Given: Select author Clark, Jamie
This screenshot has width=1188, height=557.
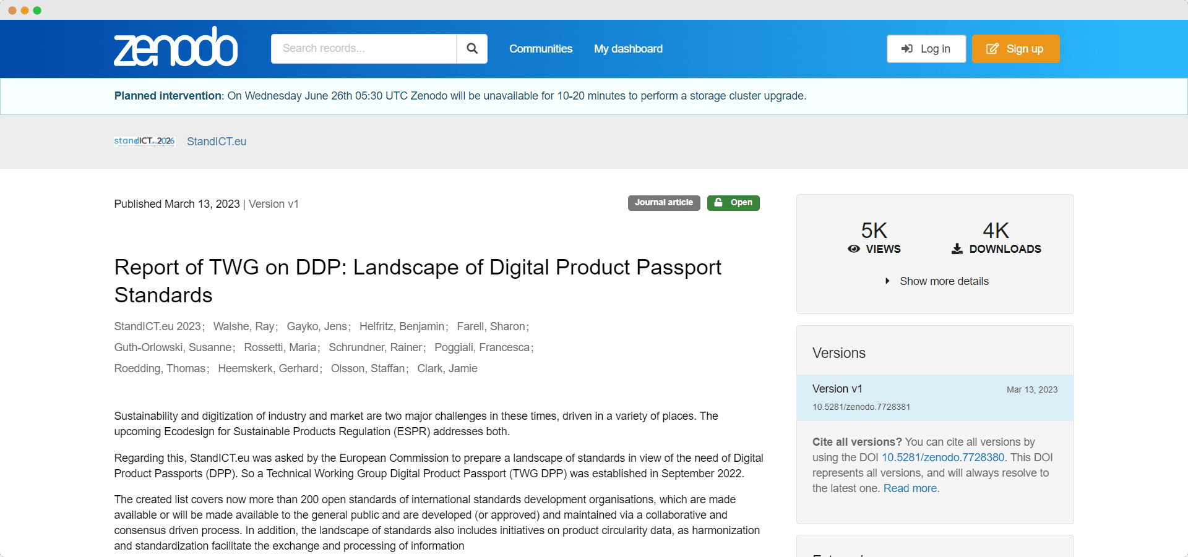Looking at the screenshot, I should [447, 368].
